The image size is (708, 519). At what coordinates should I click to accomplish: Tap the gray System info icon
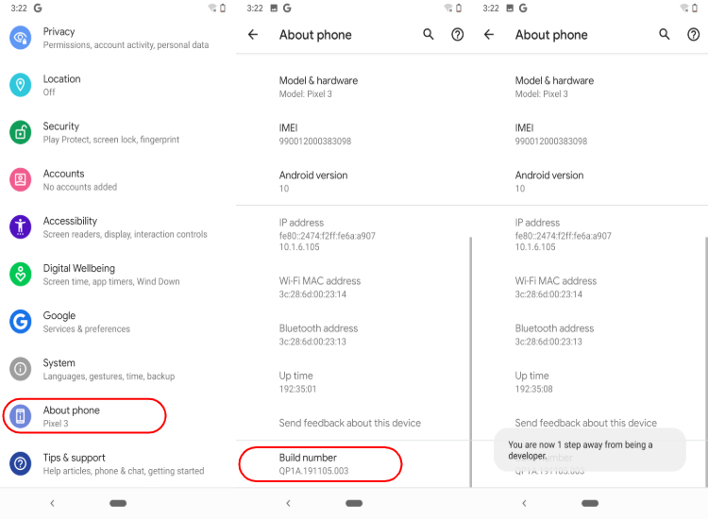tap(21, 369)
